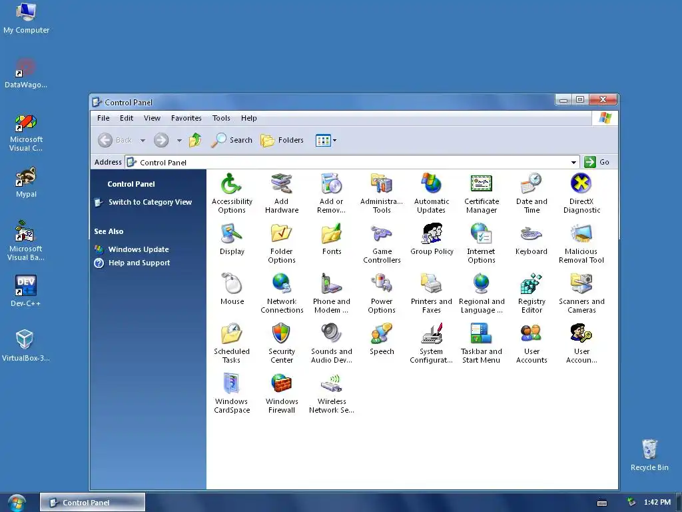The image size is (682, 512).
Task: Open Help and Support link
Action: click(139, 263)
